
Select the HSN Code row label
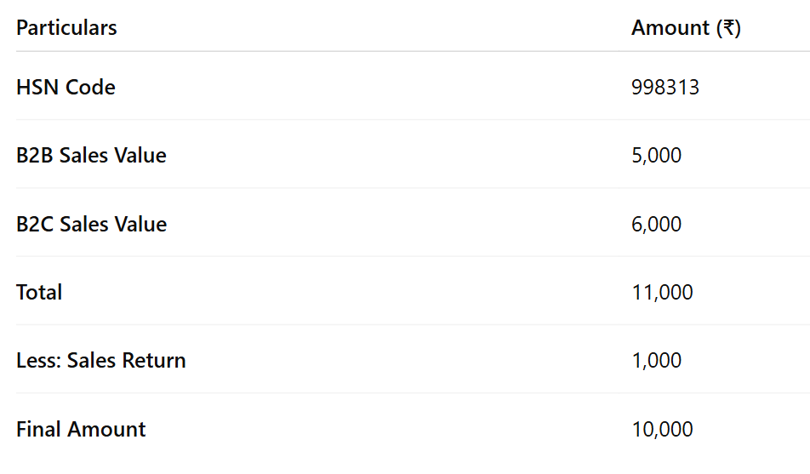[x=66, y=88]
